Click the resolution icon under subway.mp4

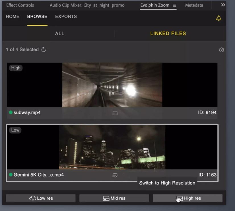[x=115, y=113]
